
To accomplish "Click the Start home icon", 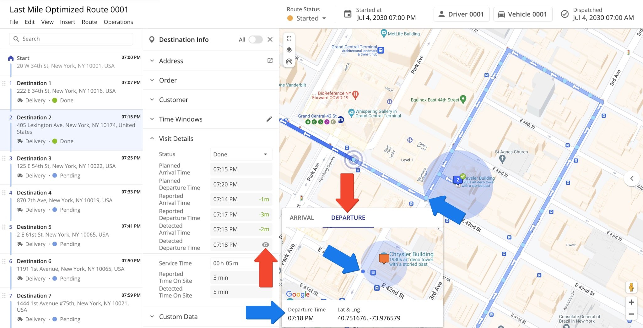I will click(11, 58).
